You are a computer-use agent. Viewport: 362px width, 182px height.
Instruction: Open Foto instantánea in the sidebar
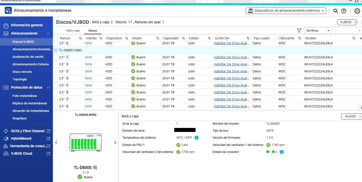click(x=25, y=96)
